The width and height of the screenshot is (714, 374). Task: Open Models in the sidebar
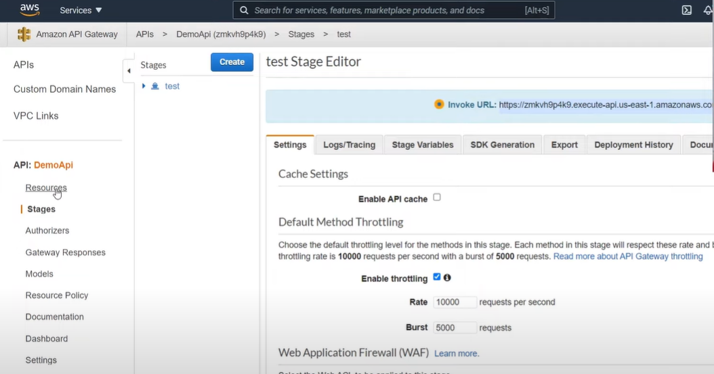coord(39,274)
